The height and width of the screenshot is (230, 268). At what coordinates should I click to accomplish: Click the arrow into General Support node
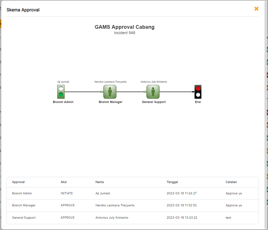(145, 92)
